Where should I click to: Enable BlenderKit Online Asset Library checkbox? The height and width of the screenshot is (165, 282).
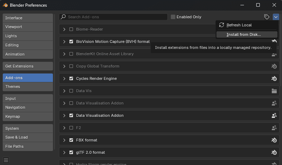click(71, 54)
